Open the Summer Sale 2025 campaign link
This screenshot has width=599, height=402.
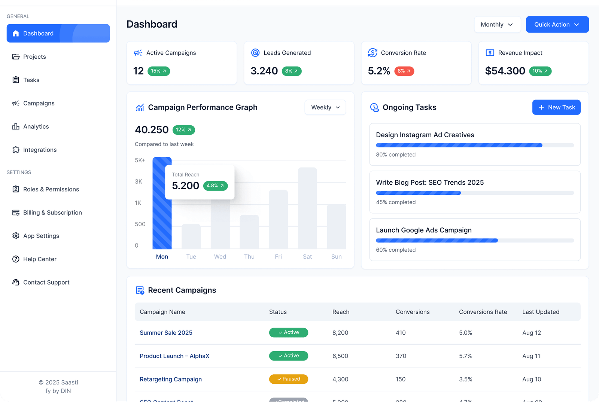click(x=166, y=332)
